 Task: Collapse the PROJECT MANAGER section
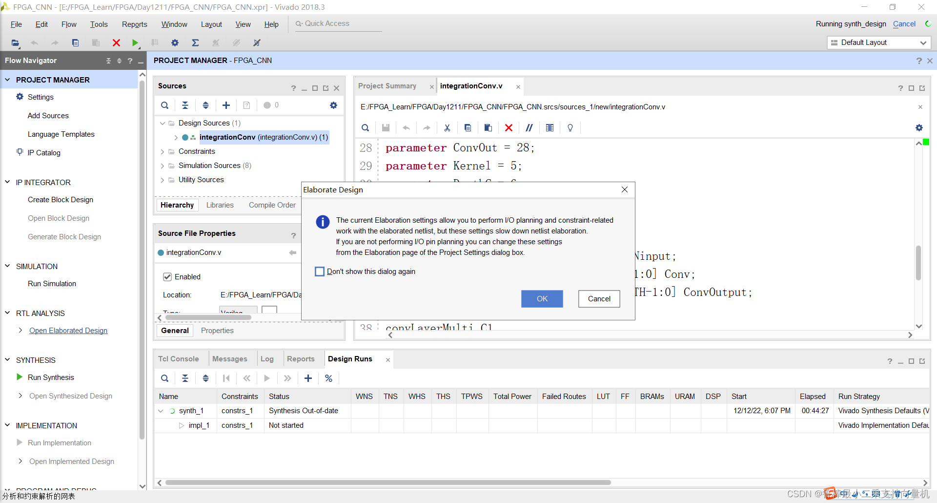coord(7,80)
